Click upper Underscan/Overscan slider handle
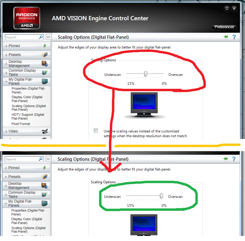The height and width of the screenshot is (241, 245). 146,74
